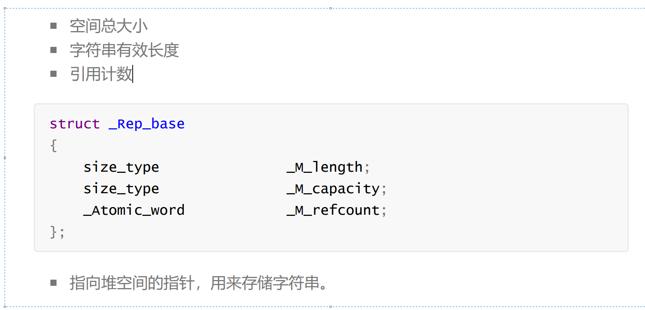Click the top center selection handle

point(330,8)
